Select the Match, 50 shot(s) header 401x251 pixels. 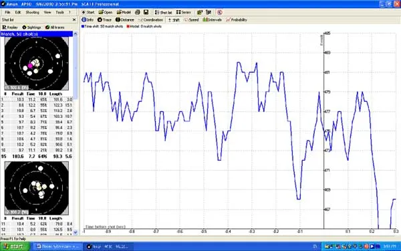coord(37,34)
